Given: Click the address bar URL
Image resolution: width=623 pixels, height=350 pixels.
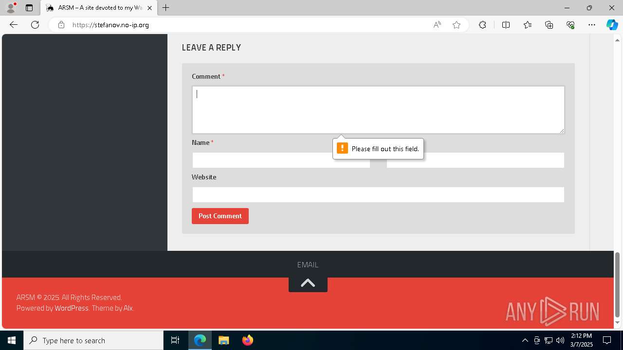Looking at the screenshot, I should (110, 25).
